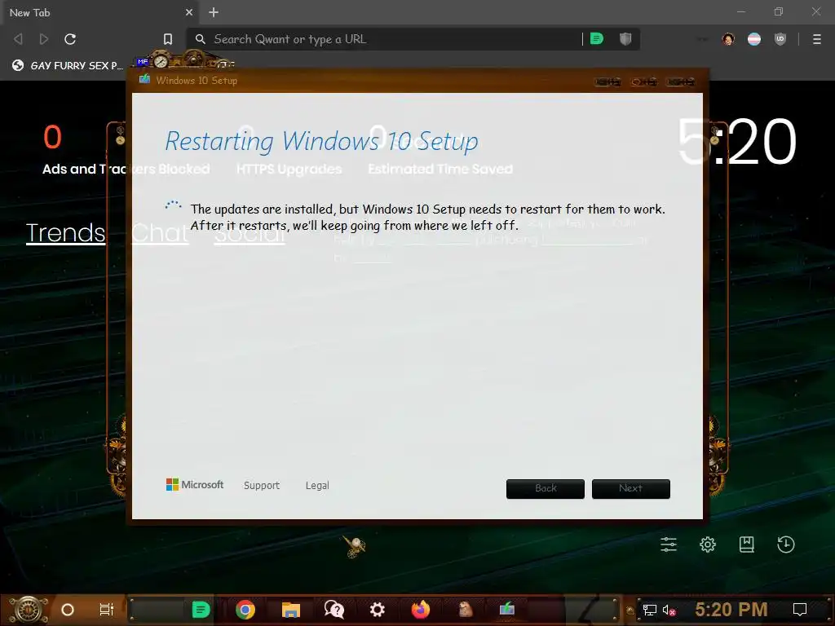The height and width of the screenshot is (626, 835).
Task: Open the history clock icon on new tab page
Action: click(x=786, y=544)
